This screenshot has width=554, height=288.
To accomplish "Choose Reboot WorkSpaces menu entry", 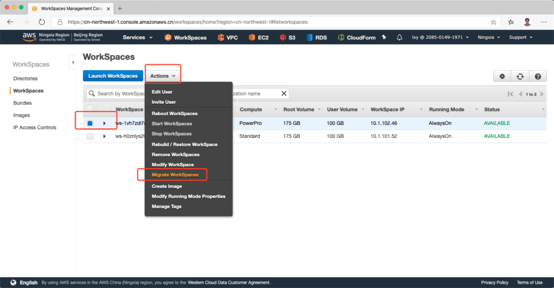I will pos(174,113).
